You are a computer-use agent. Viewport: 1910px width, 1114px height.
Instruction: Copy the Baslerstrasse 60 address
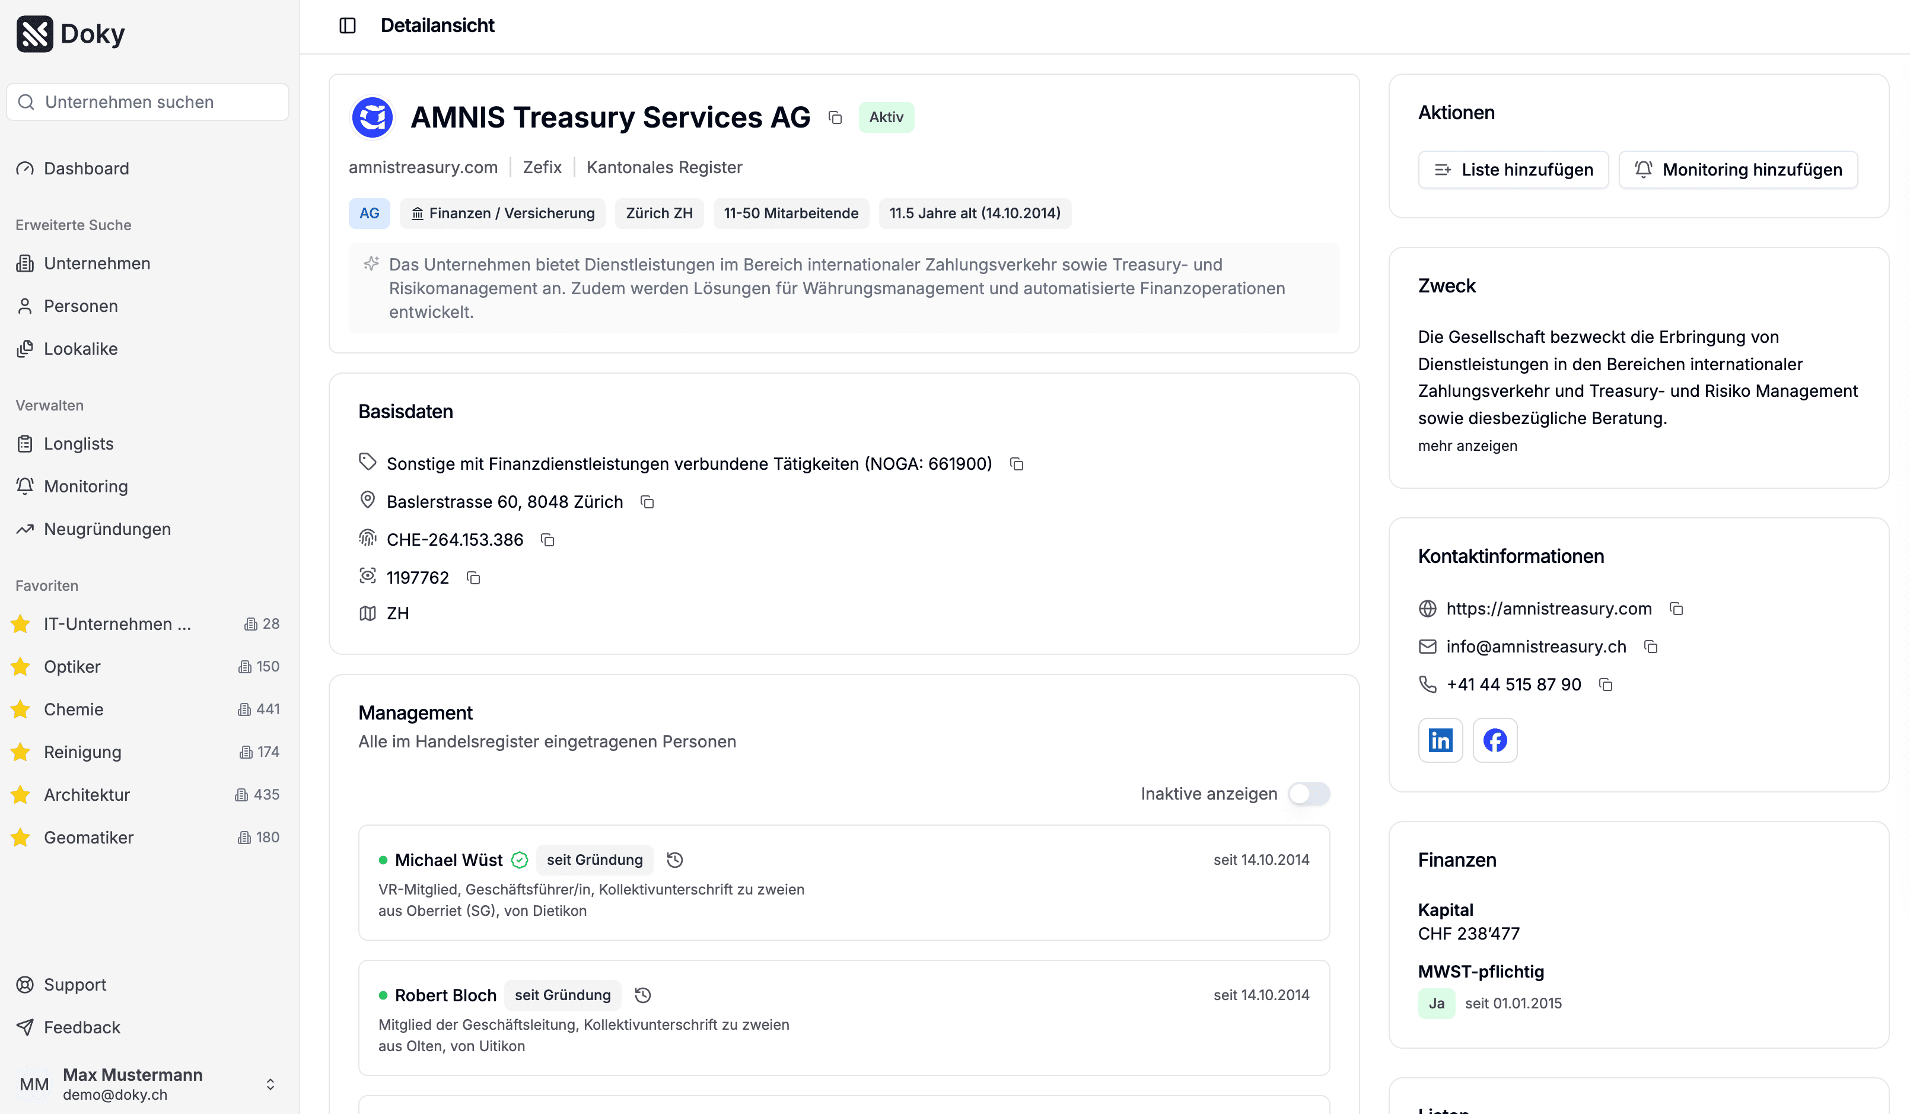[647, 502]
